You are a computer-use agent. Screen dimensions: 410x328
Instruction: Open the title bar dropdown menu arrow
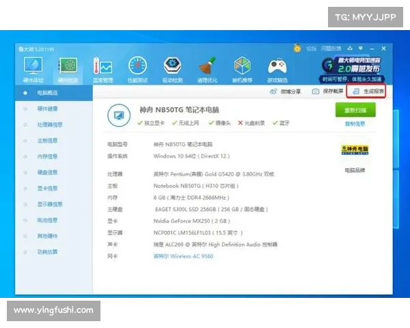(361, 49)
